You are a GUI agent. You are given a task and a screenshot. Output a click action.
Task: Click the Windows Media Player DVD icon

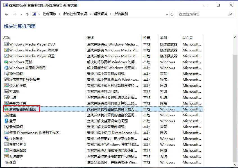coord(6,44)
